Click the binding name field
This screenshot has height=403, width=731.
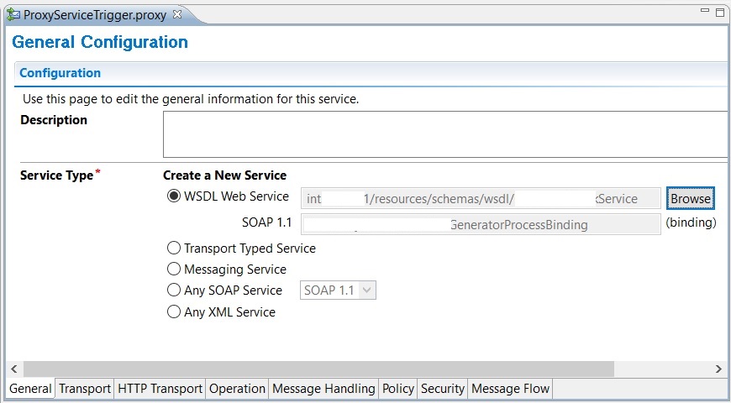tap(481, 224)
